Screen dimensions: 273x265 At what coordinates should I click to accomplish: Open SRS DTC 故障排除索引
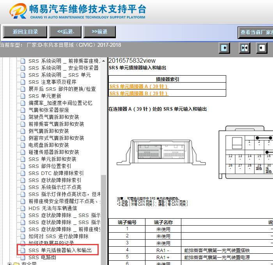coord(56,173)
